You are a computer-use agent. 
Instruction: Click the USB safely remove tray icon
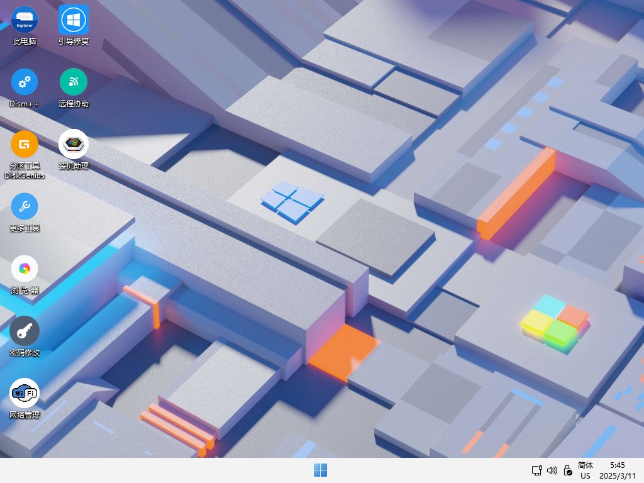(x=568, y=470)
